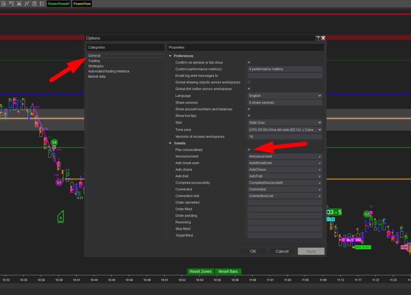The height and width of the screenshot is (295, 411).
Task: Click the Reset Zones button
Action: tap(201, 271)
